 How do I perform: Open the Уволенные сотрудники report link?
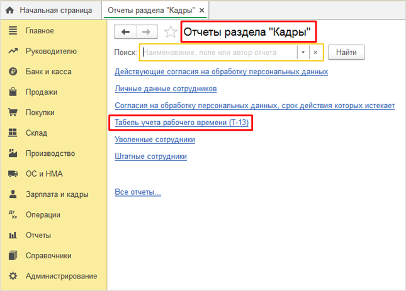click(155, 139)
